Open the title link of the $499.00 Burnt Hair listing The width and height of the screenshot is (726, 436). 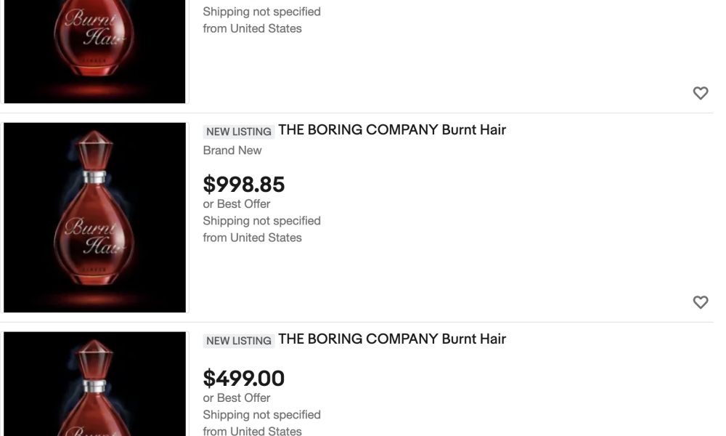coord(392,339)
